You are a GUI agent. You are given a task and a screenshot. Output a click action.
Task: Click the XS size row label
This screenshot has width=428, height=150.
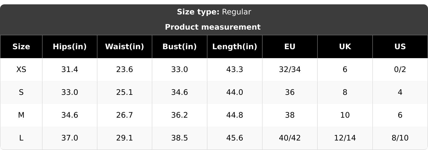pos(21,70)
